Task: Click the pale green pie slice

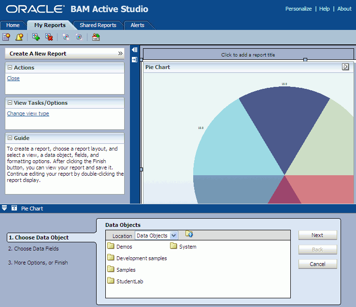Action: 327,145
